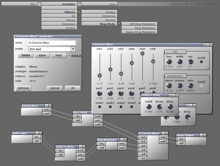Click the EQ freq knob
Screen dimensions: 220x166
point(169,62)
